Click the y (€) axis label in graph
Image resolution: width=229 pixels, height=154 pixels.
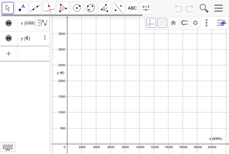pyautogui.click(x=61, y=73)
